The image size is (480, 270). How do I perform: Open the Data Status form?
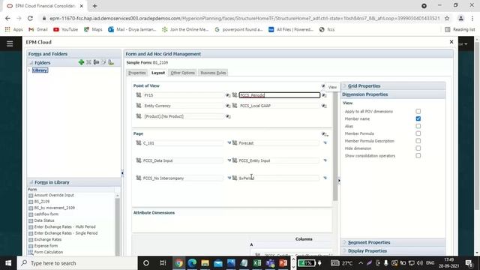point(44,220)
